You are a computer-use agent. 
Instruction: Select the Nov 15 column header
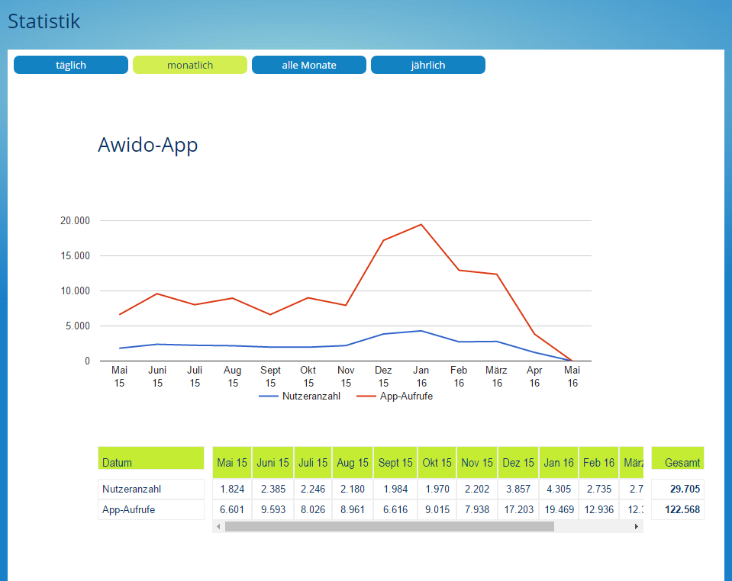pos(477,463)
